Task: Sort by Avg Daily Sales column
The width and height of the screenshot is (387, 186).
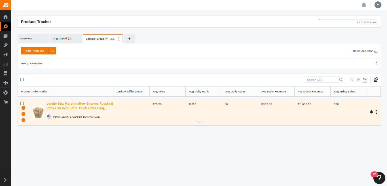Action: (240, 92)
